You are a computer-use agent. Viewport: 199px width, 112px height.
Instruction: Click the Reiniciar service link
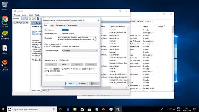pos(35,34)
